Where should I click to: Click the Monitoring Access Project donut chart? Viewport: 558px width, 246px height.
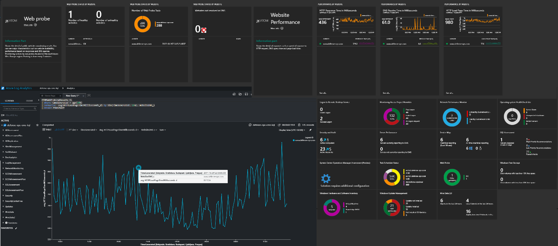(x=392, y=116)
